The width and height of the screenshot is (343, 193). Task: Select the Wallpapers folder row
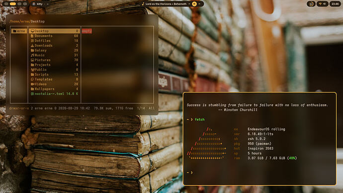55,89
